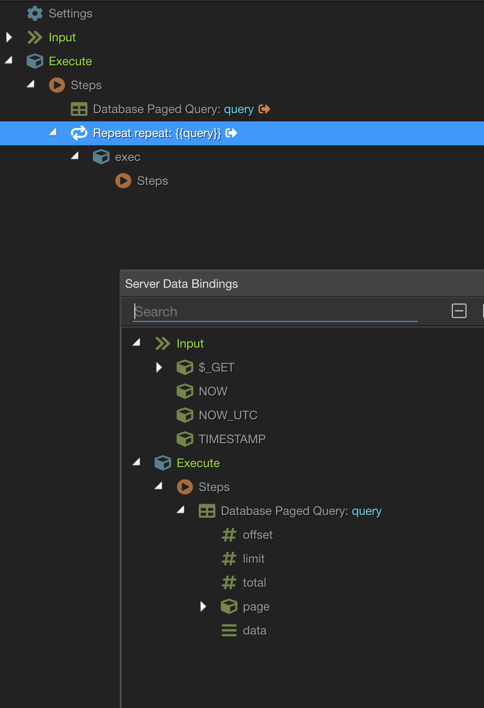Image resolution: width=484 pixels, height=708 pixels.
Task: Click the Repeat loop icon
Action: [x=79, y=133]
